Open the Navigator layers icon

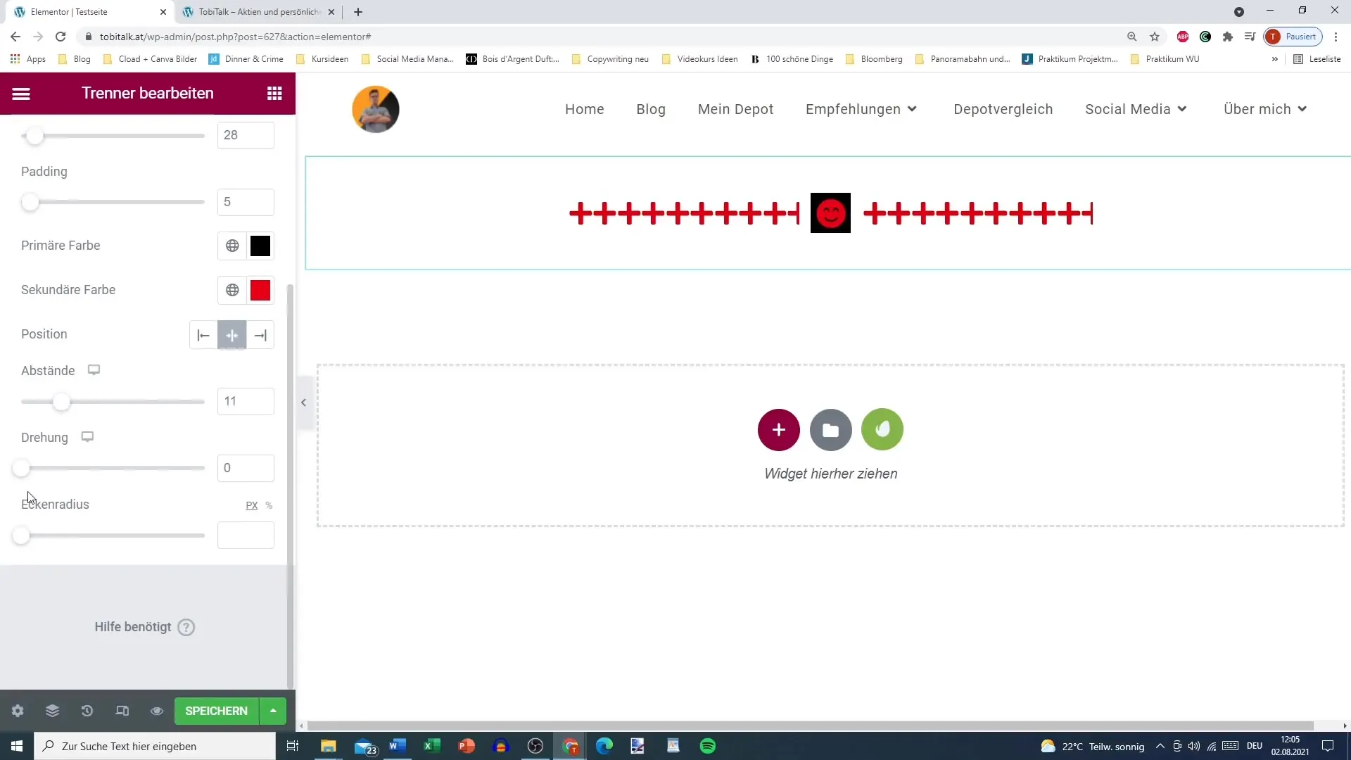coord(52,711)
